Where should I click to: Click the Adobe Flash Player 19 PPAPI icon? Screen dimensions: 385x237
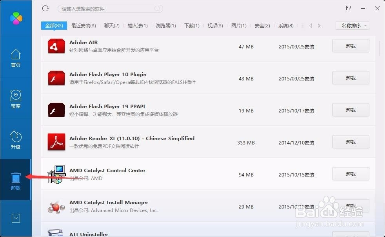[x=56, y=110]
